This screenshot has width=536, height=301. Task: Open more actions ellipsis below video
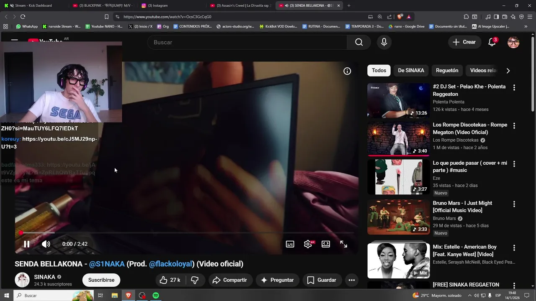[x=352, y=280]
